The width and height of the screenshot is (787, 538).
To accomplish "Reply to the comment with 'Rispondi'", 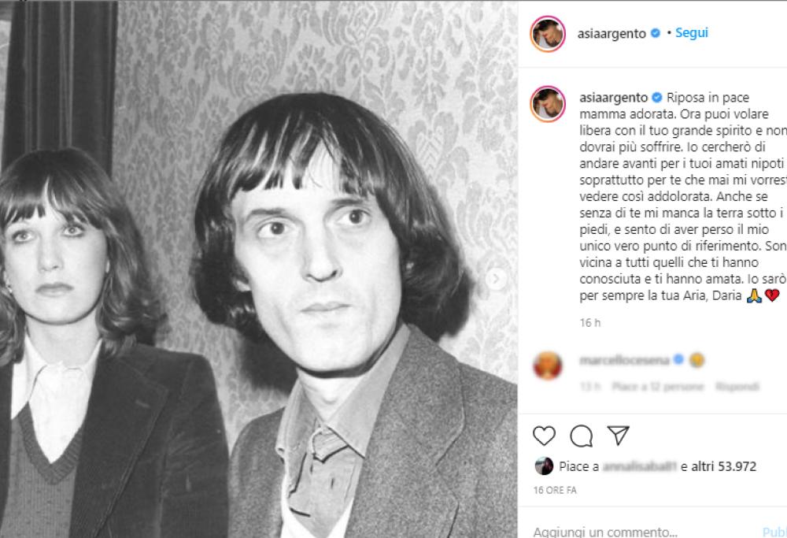I will [x=737, y=387].
